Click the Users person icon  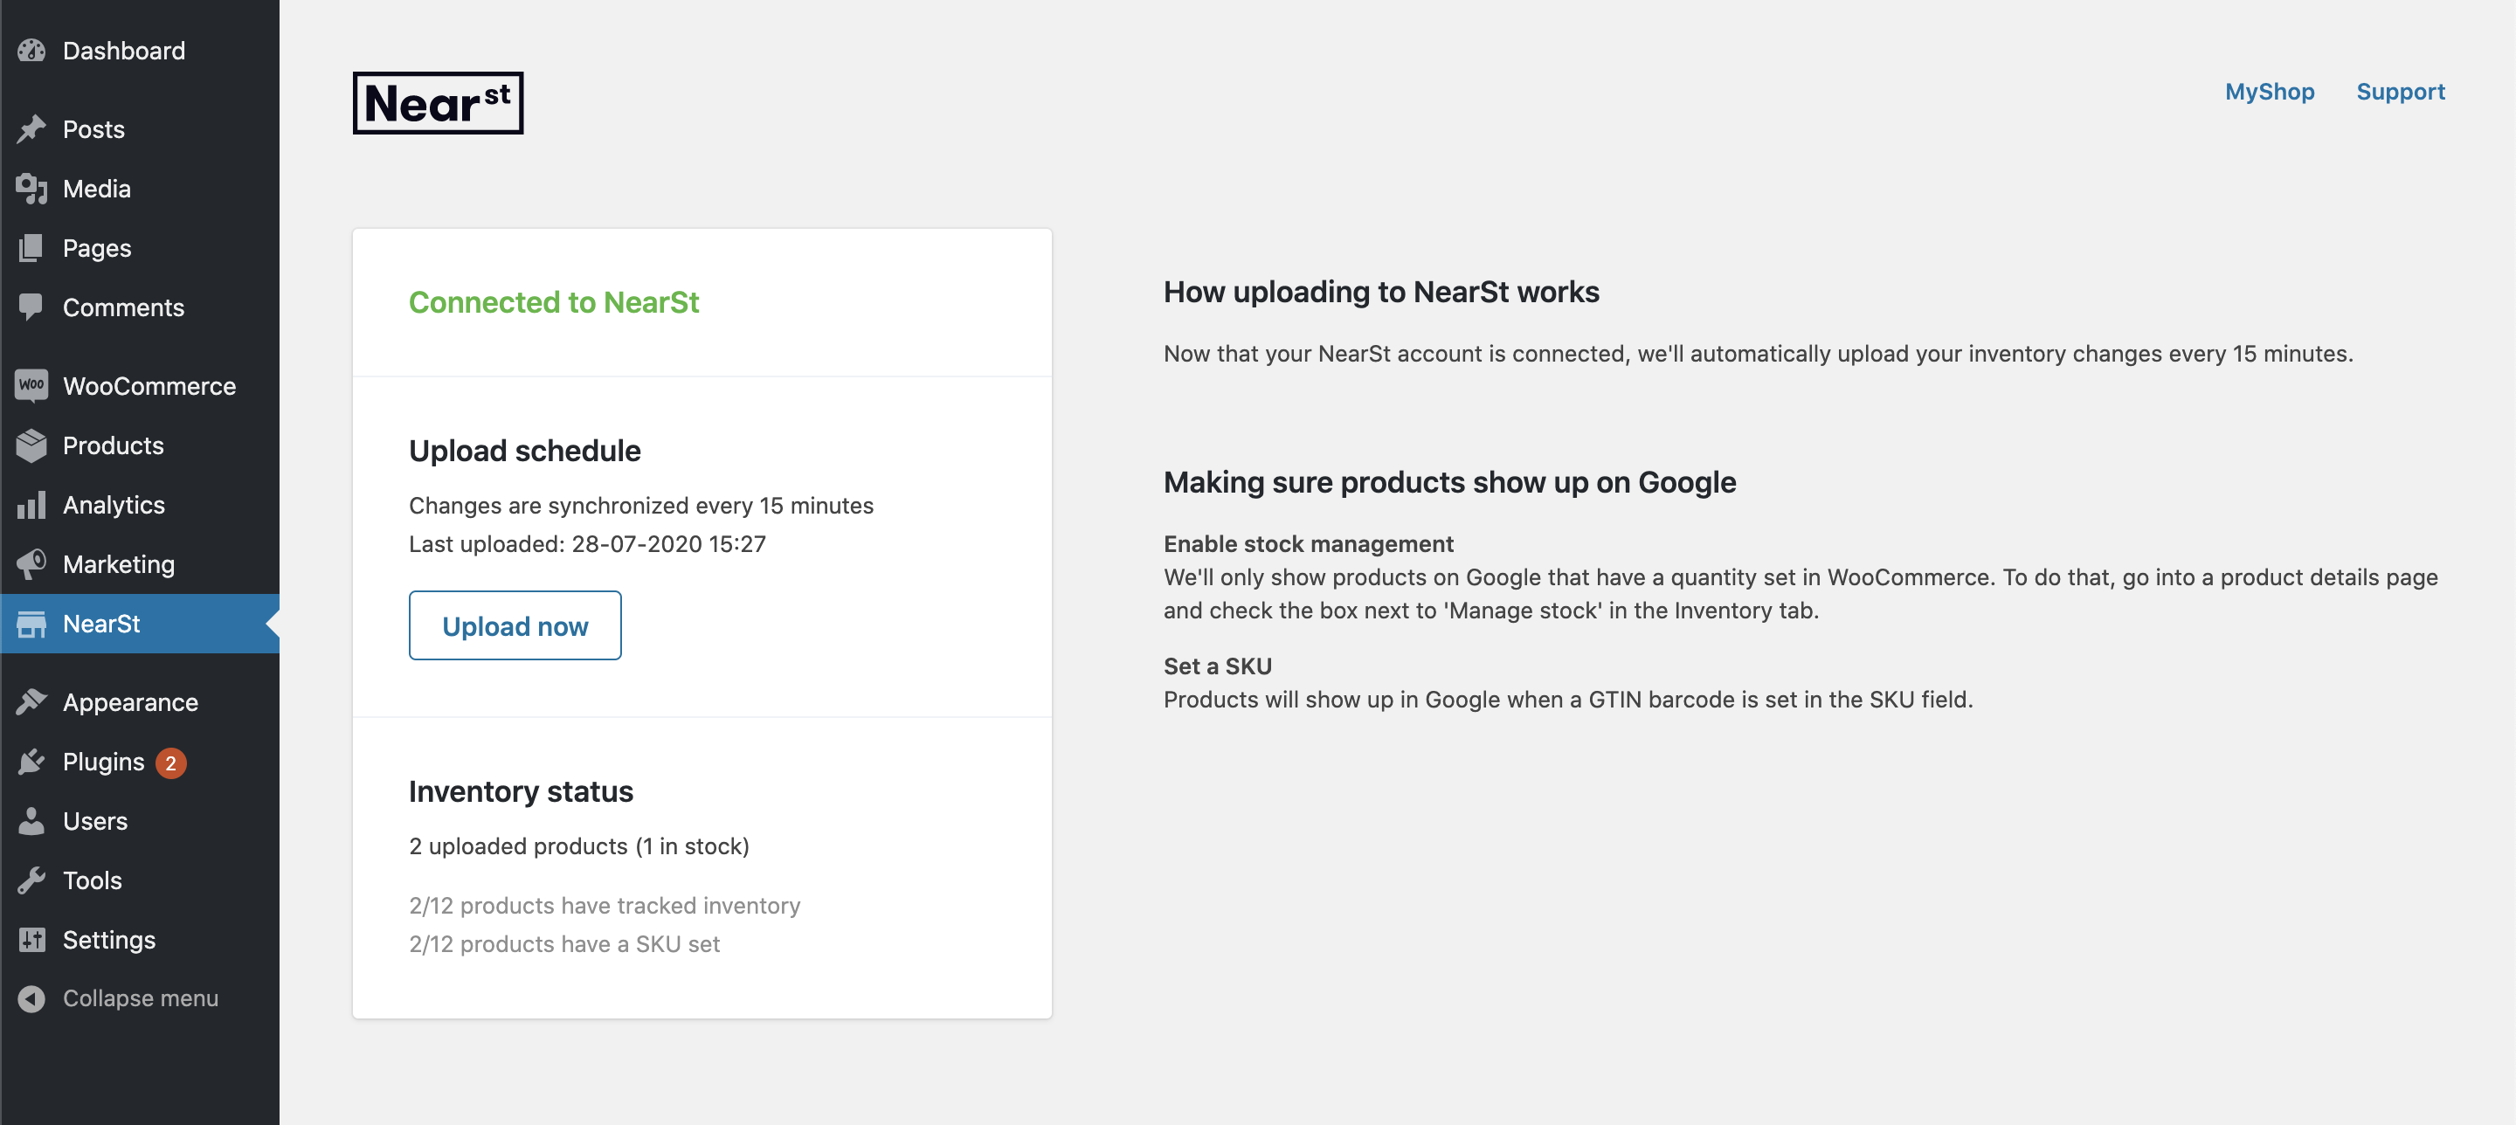click(31, 820)
